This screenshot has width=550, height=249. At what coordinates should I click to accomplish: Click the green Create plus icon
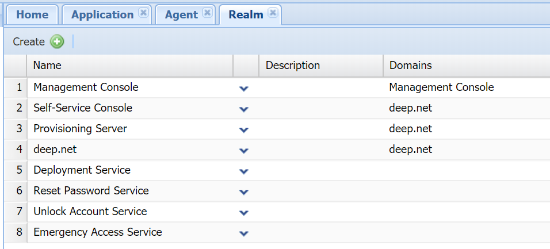pyautogui.click(x=57, y=41)
